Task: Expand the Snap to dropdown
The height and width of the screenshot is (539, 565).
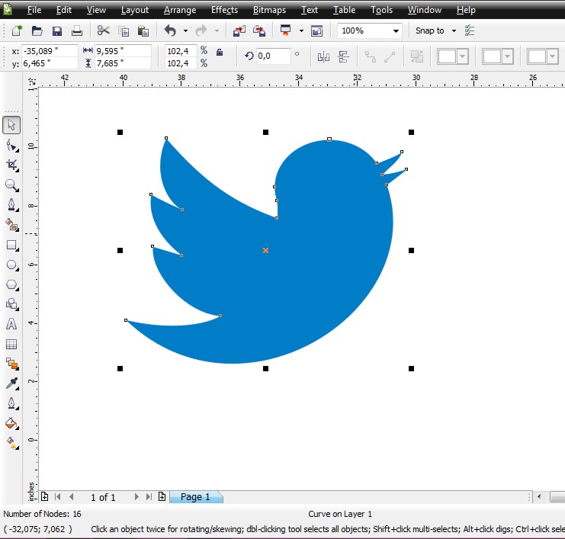Action: tap(454, 31)
